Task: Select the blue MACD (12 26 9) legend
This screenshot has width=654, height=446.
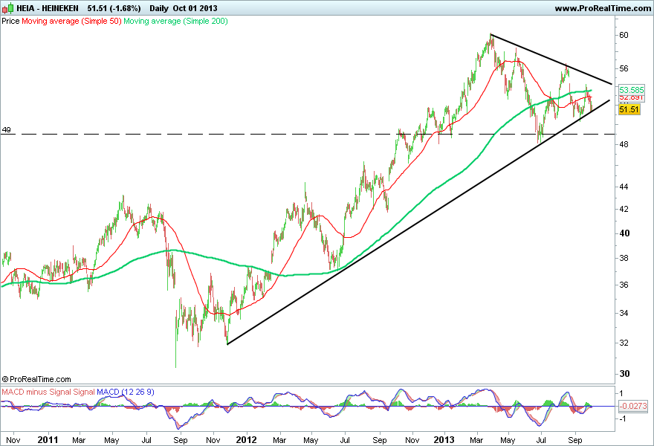Action: pyautogui.click(x=126, y=392)
